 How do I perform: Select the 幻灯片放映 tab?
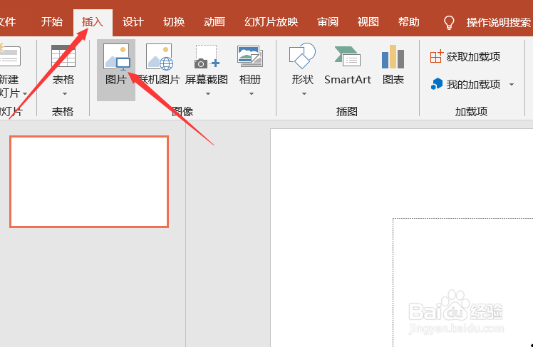pyautogui.click(x=271, y=22)
